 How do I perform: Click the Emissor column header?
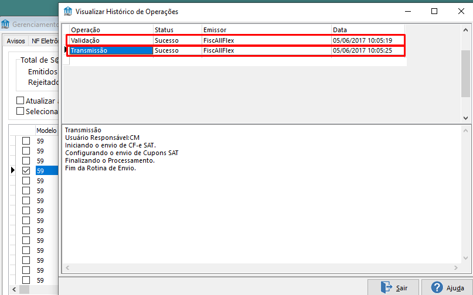(x=266, y=30)
